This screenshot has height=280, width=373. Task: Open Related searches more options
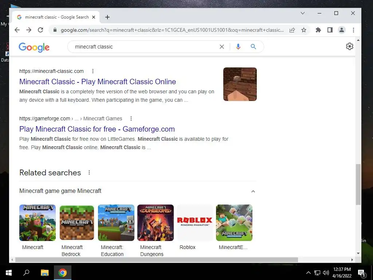point(89,172)
